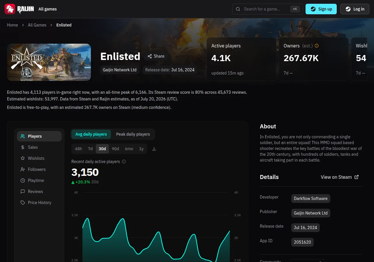Image resolution: width=374 pixels, height=262 pixels.
Task: Click the share icon next to Enlisted
Action: (x=150, y=56)
